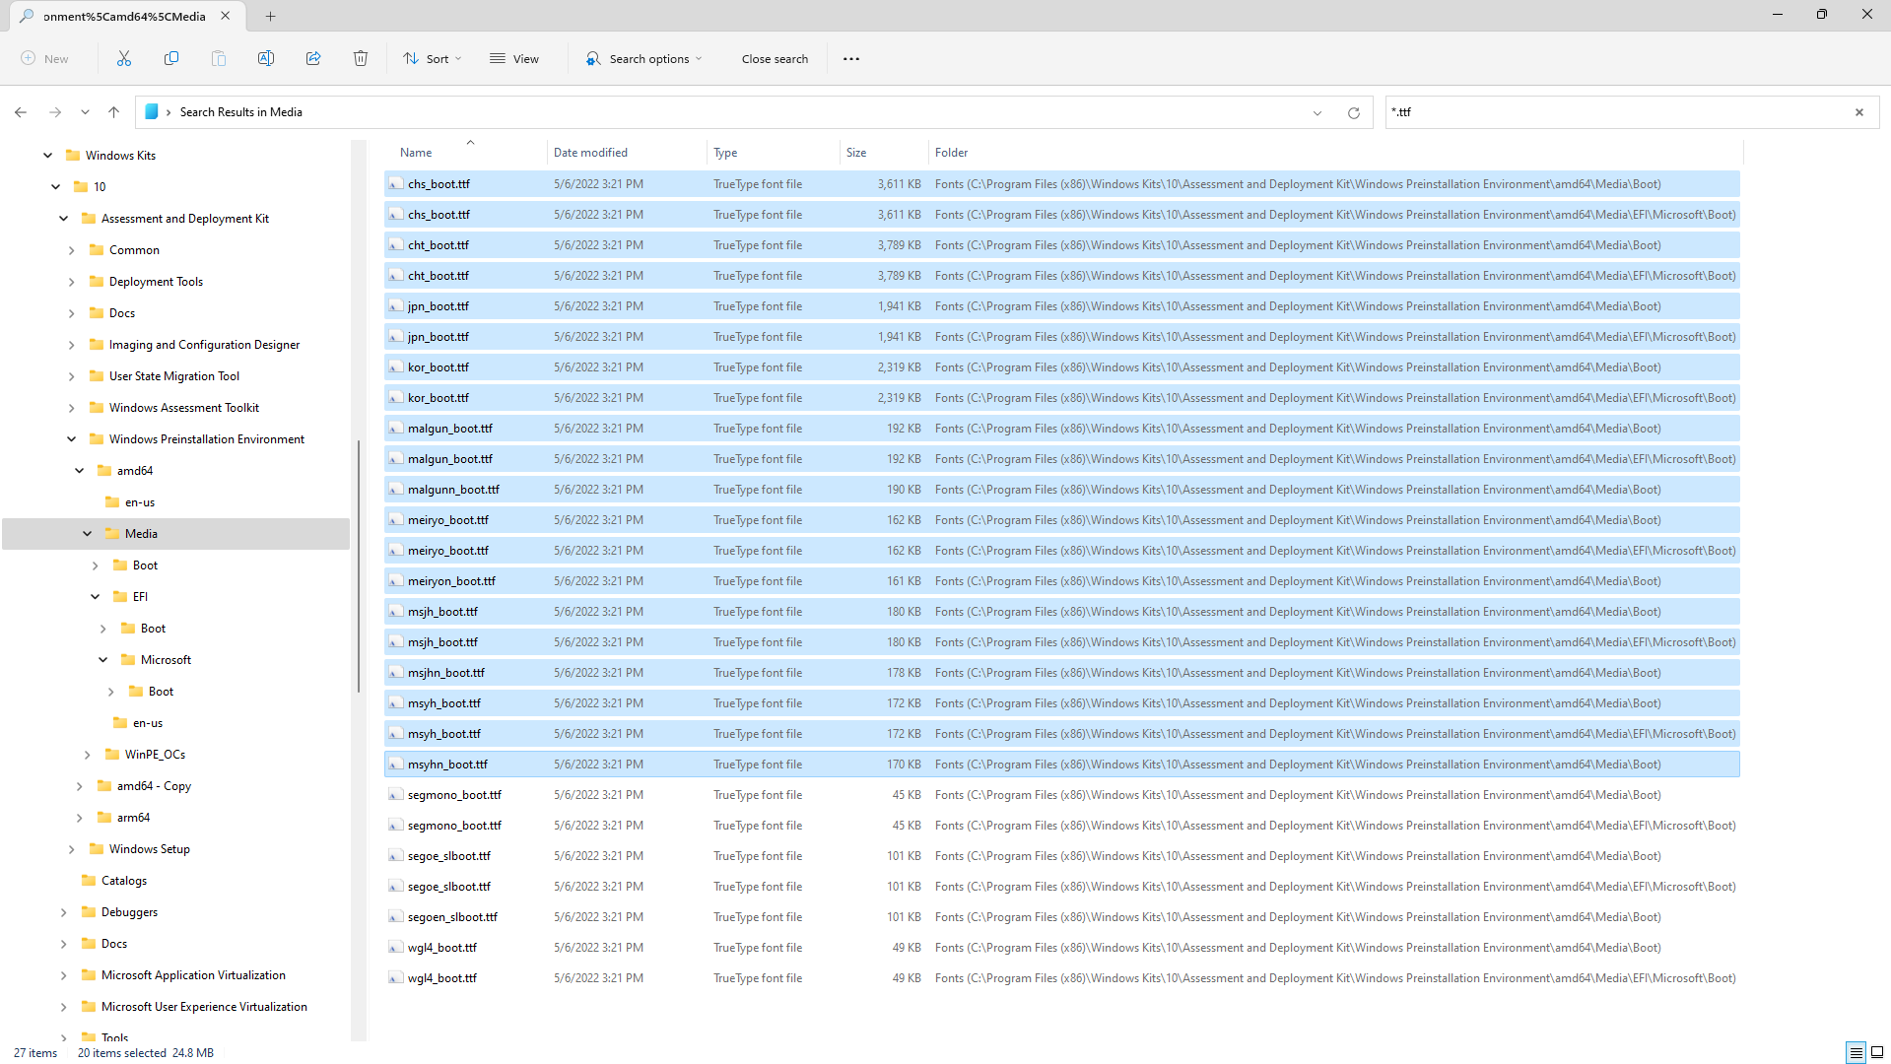
Task: Navigate up one folder level
Action: tap(114, 112)
